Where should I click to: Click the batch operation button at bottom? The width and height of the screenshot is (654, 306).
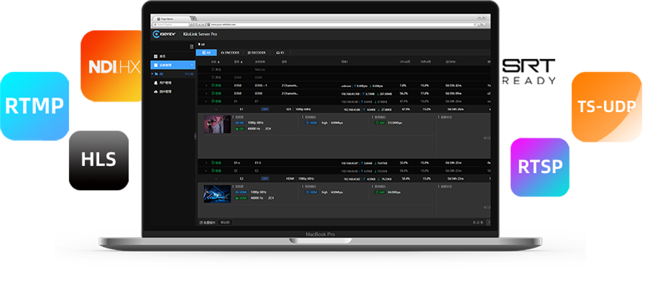click(208, 223)
